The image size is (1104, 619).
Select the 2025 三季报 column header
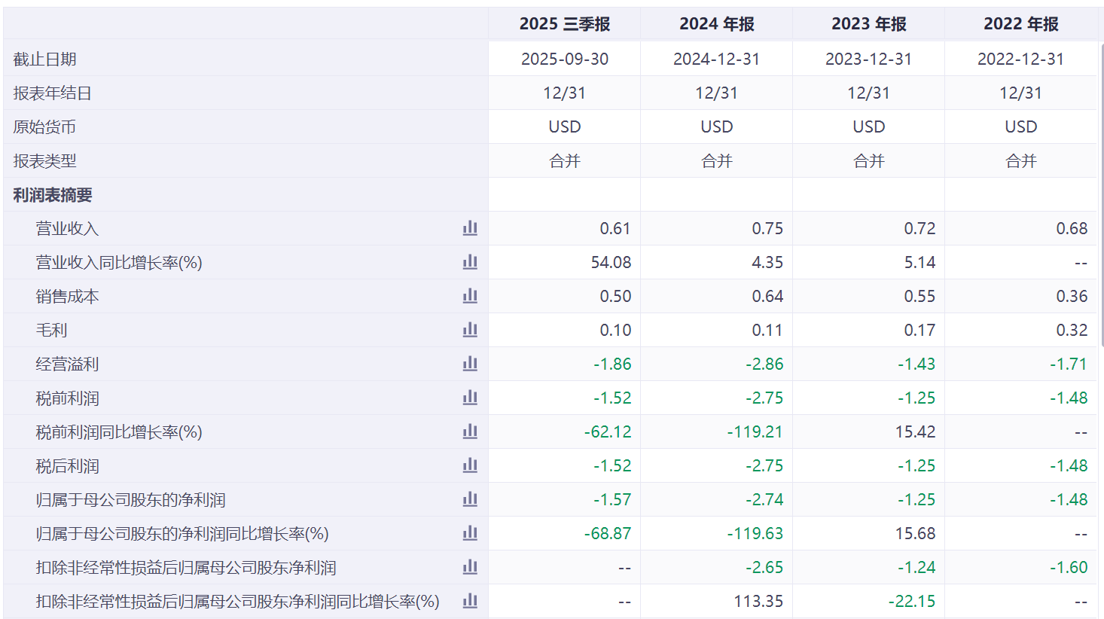(x=564, y=24)
